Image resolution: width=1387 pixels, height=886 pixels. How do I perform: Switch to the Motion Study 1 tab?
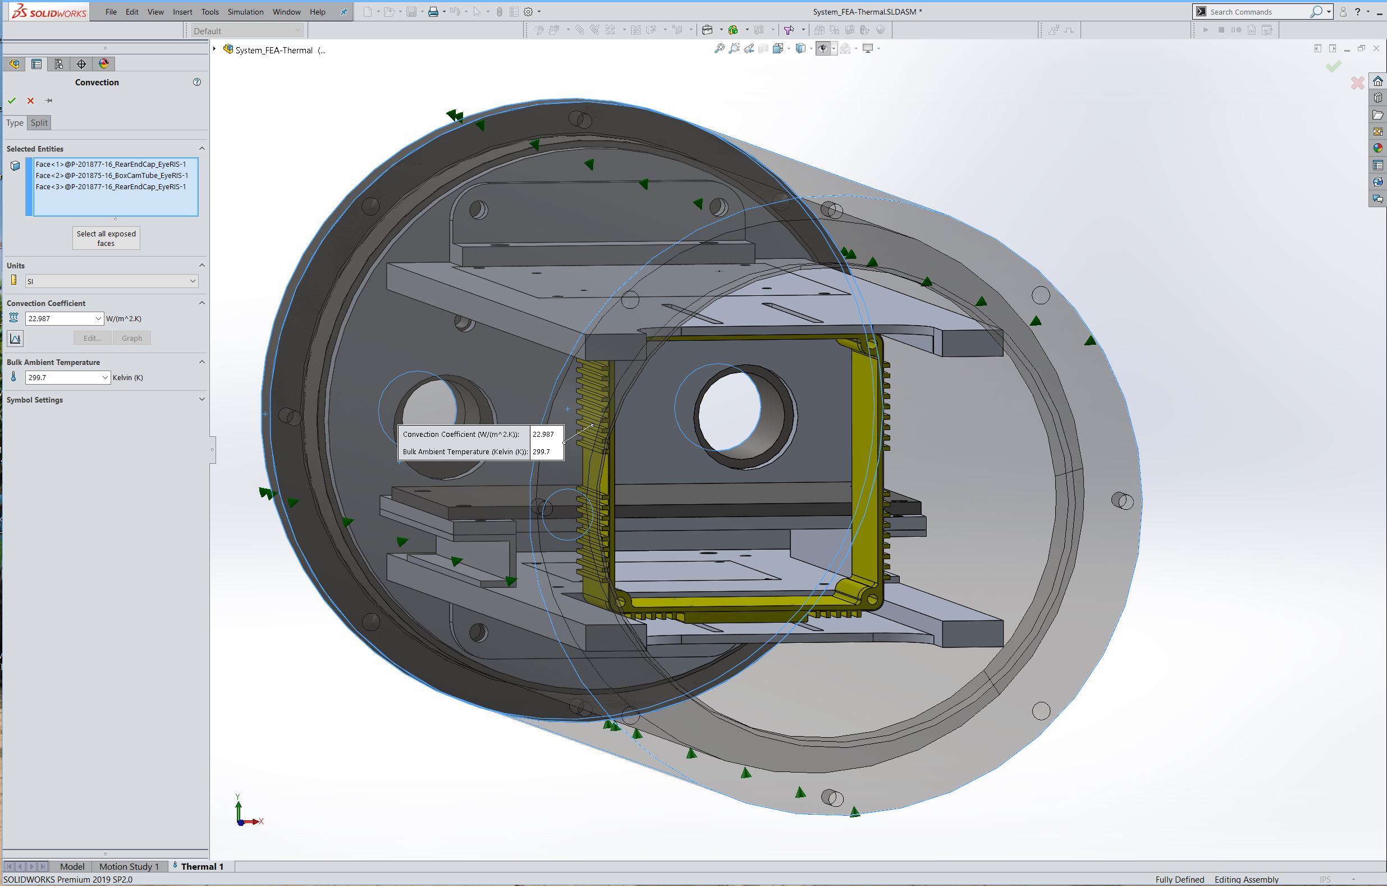pos(129,866)
